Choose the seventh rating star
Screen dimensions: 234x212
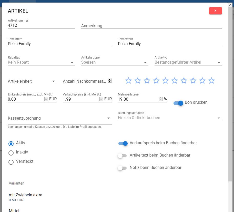coord(184,81)
